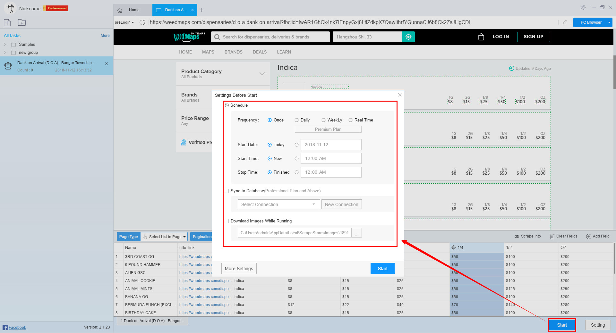This screenshot has width=616, height=333.
Task: Open the DEALS menu item
Action: (260, 52)
